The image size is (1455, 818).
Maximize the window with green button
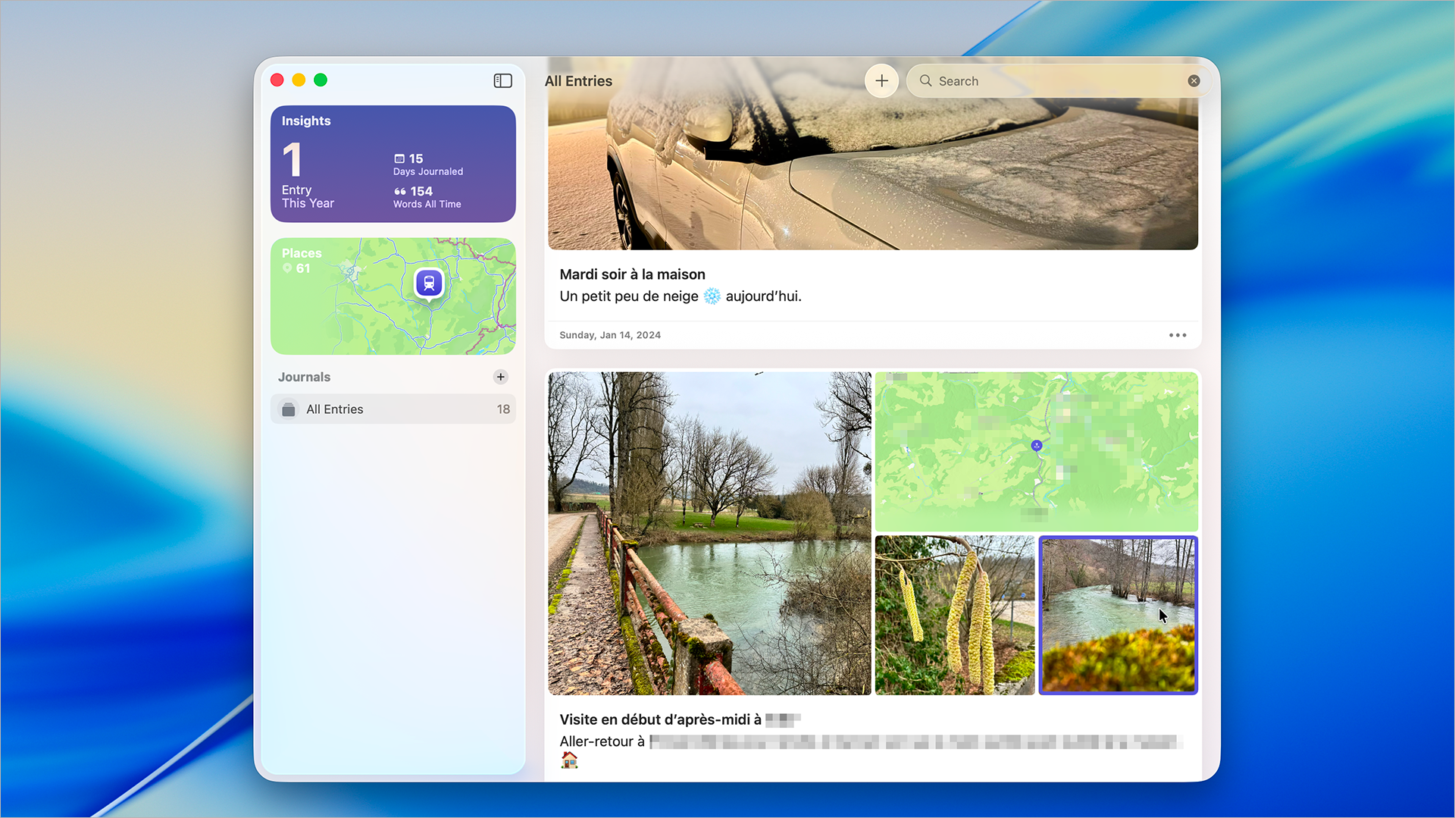click(x=321, y=80)
